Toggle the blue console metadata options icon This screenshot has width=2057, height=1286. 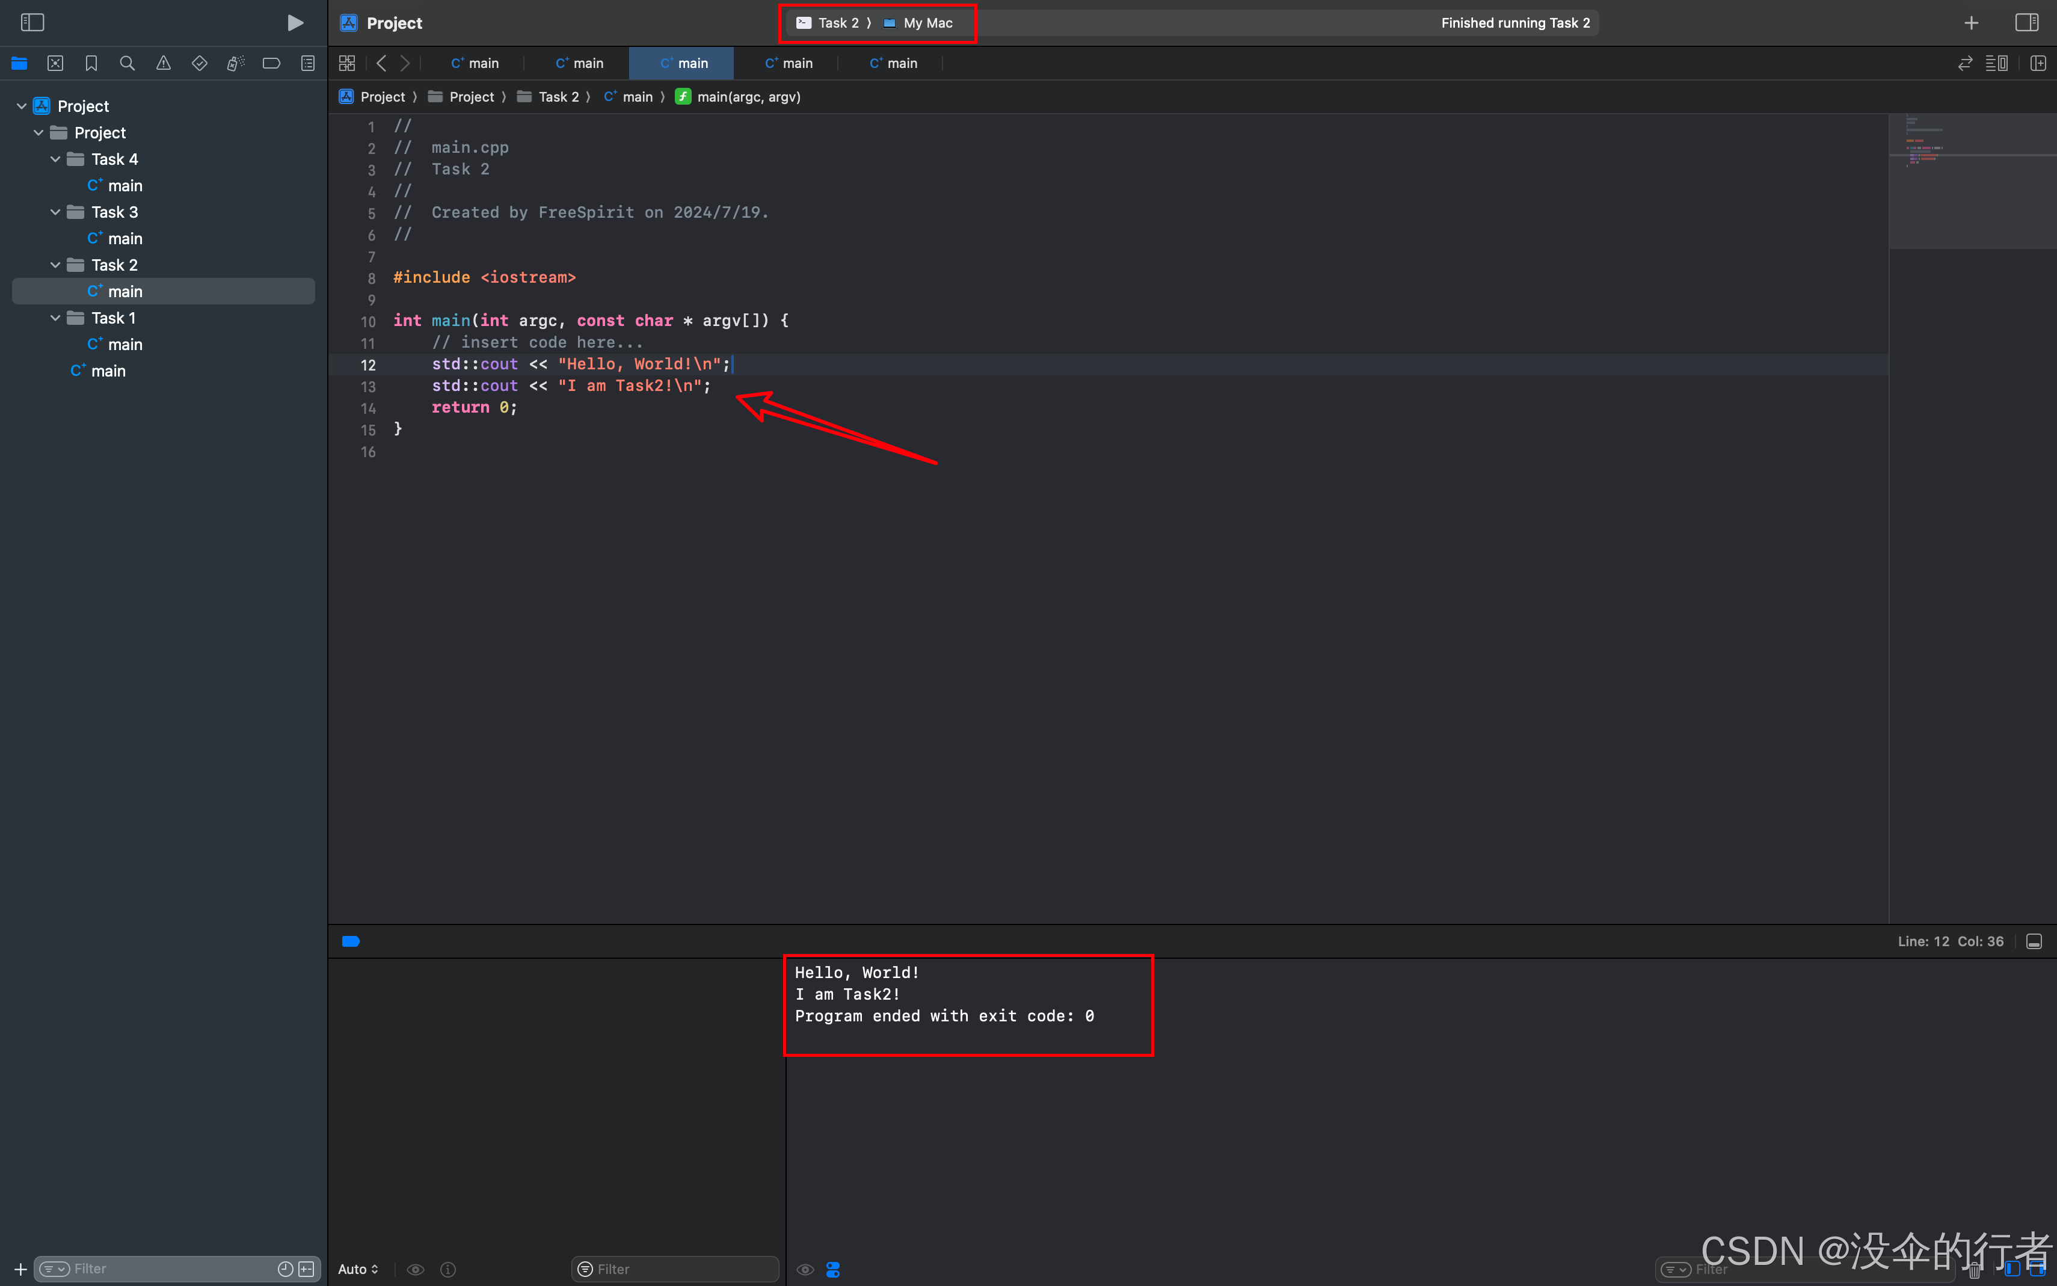tap(834, 1269)
